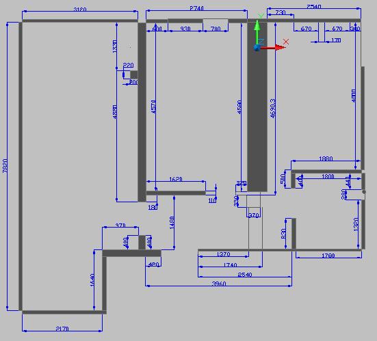This screenshot has width=377, height=341.
Task: Select the 1880 dimension text
Action: point(326,159)
